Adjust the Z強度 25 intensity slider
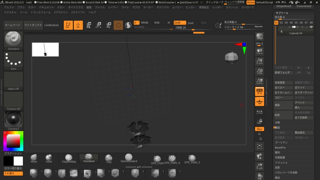Viewport: 320px width, 180px height. pyautogui.click(x=192, y=28)
